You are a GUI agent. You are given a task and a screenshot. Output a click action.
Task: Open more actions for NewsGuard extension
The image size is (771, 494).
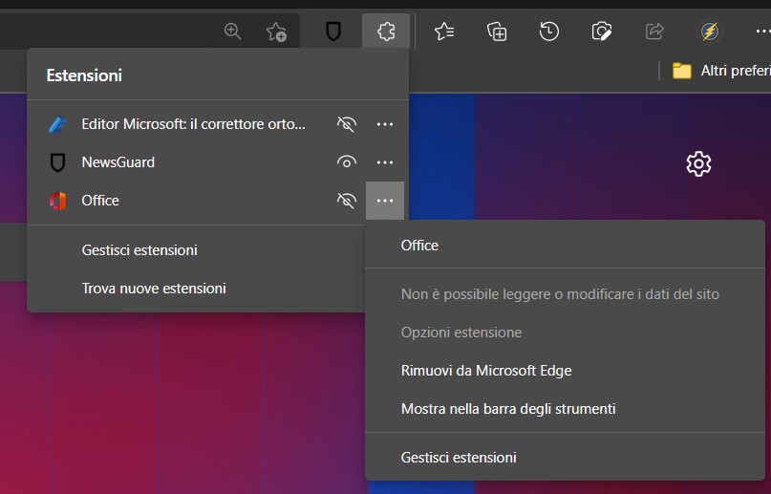(384, 162)
